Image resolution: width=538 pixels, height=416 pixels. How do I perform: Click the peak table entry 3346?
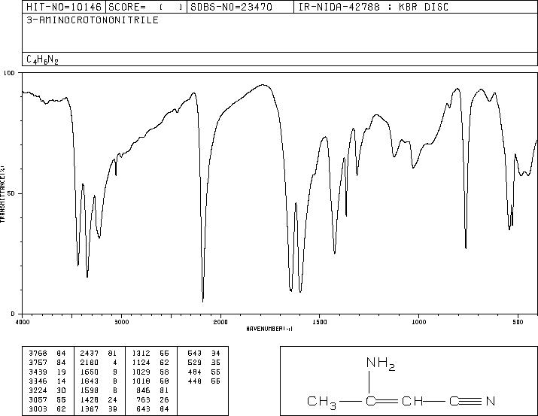click(38, 381)
